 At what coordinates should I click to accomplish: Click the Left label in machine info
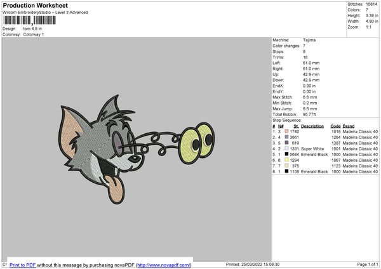pyautogui.click(x=276, y=63)
